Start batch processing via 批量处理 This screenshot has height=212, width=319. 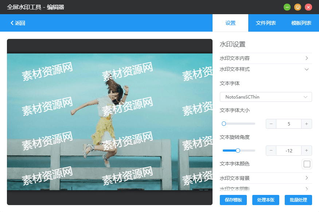pyautogui.click(x=299, y=200)
